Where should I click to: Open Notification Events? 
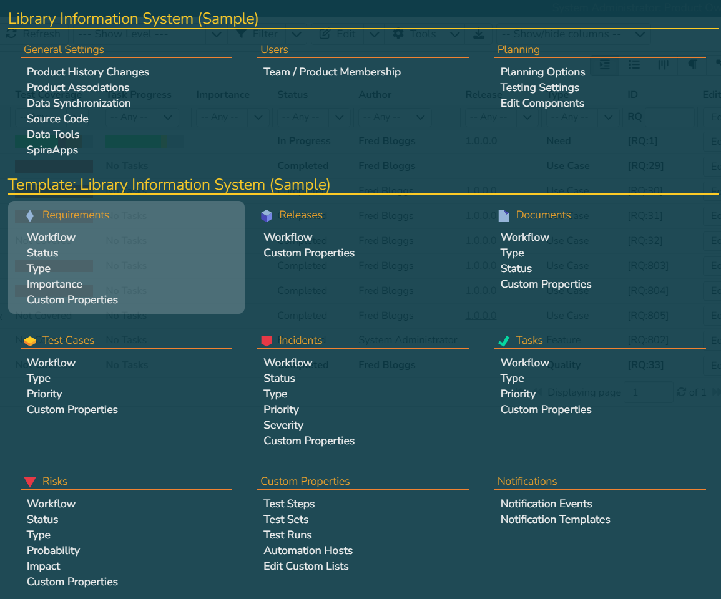(x=546, y=504)
